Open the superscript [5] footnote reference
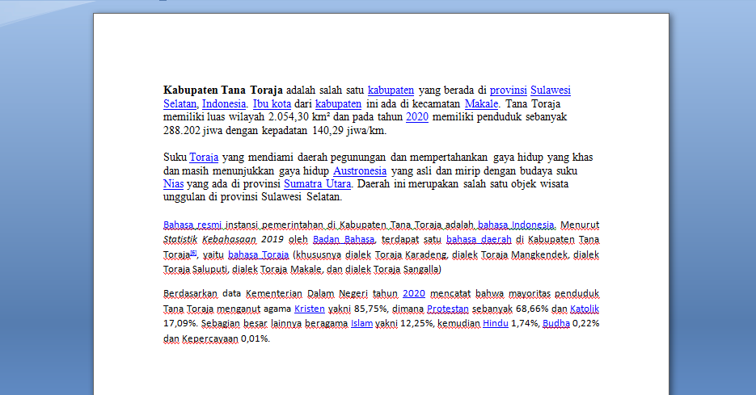The image size is (756, 395). [193, 252]
